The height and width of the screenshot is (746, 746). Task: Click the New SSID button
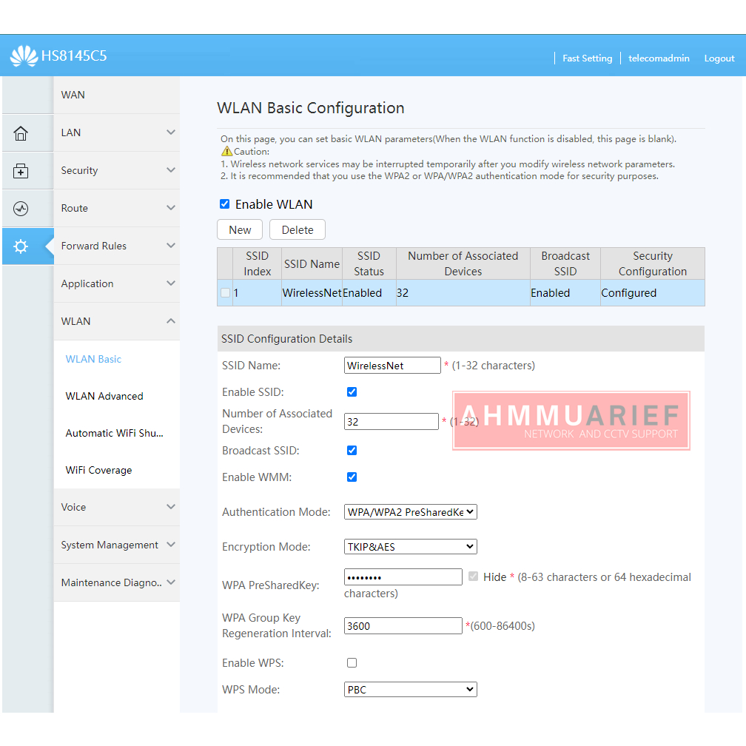240,230
